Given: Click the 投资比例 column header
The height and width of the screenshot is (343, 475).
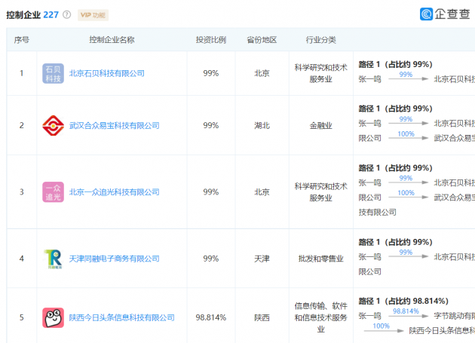Looking at the screenshot, I should click(x=210, y=40).
